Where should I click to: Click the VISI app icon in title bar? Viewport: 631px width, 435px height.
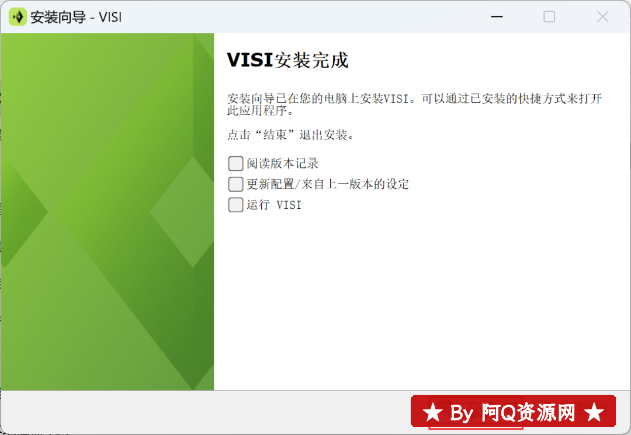point(18,17)
